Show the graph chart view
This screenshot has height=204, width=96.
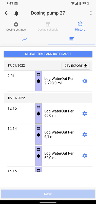[x=25, y=39]
